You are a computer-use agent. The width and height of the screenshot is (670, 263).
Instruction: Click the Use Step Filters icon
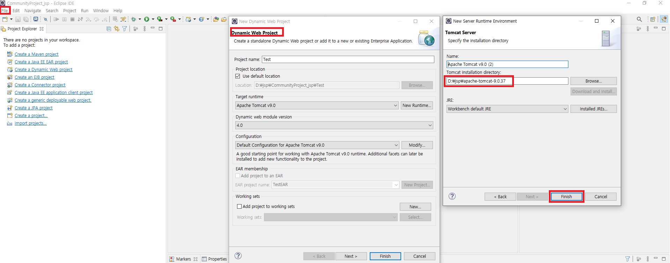point(123,19)
